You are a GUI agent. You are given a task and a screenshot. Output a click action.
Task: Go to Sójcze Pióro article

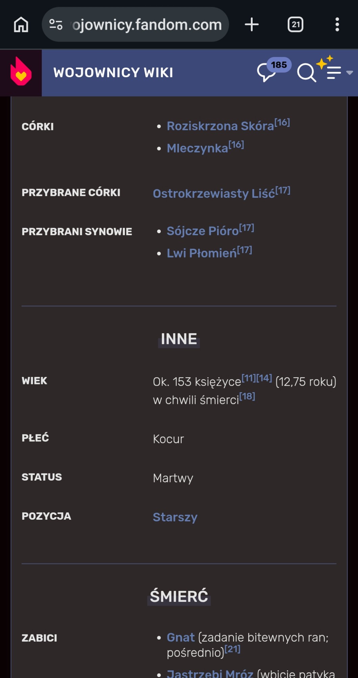[203, 231]
